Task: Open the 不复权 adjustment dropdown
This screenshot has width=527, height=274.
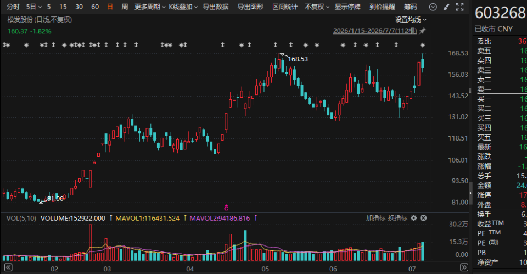Action: (317, 7)
